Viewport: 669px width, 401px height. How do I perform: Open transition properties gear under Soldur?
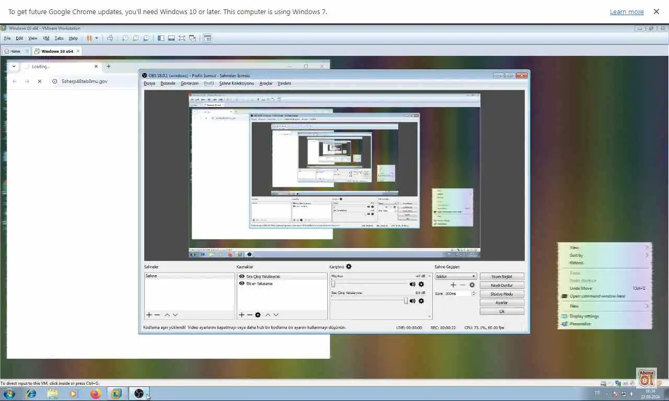pyautogui.click(x=472, y=285)
